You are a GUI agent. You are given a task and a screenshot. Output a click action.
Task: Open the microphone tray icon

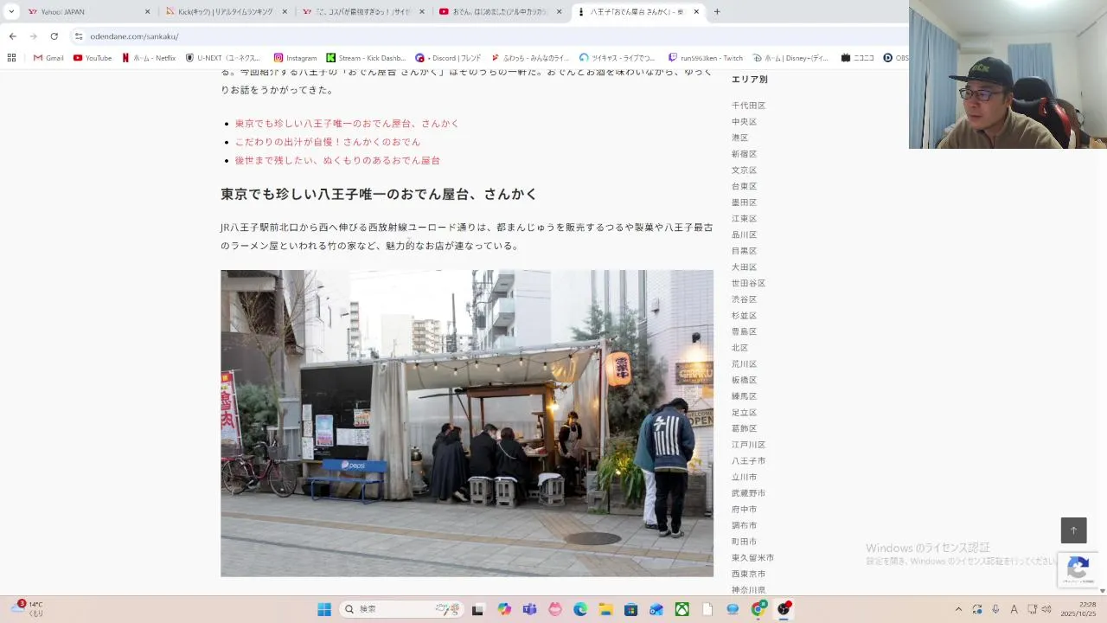[x=995, y=609]
